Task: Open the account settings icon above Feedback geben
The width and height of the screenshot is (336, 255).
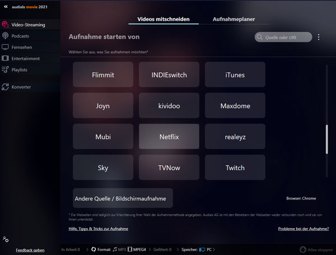Action: 6,239
